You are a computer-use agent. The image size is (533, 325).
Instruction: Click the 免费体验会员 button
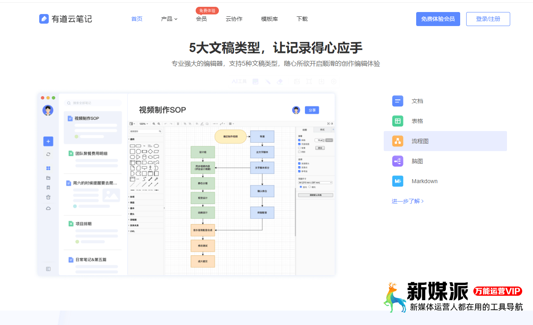tap(438, 19)
